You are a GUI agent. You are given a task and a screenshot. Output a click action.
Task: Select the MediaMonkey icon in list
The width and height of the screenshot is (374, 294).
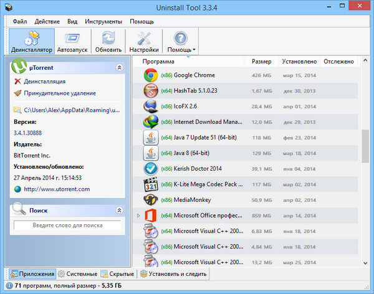(150, 200)
